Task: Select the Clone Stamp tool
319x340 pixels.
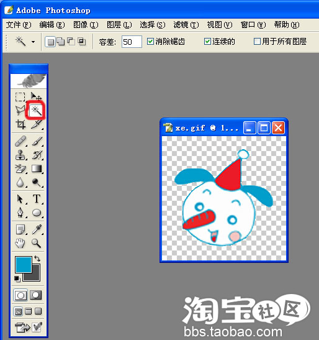Action: coord(20,155)
